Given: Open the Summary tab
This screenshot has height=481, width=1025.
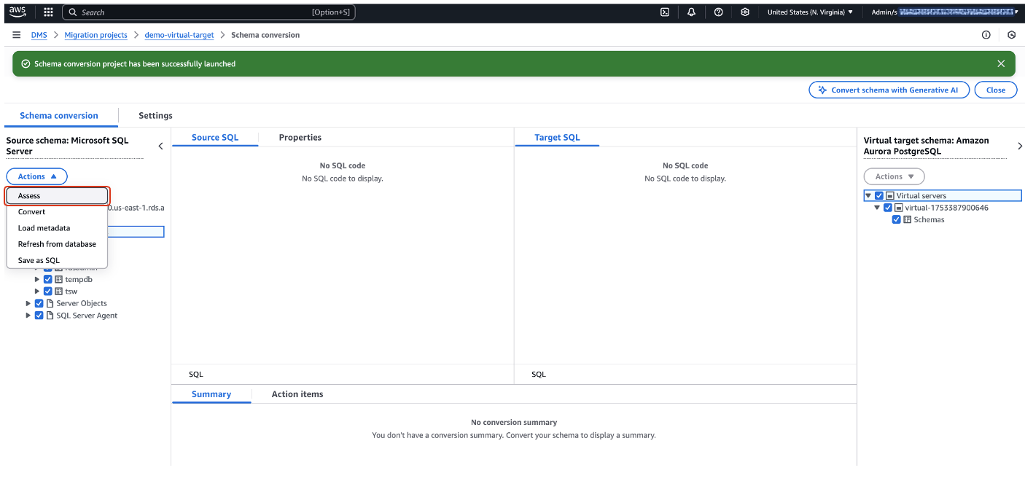Looking at the screenshot, I should (x=211, y=394).
